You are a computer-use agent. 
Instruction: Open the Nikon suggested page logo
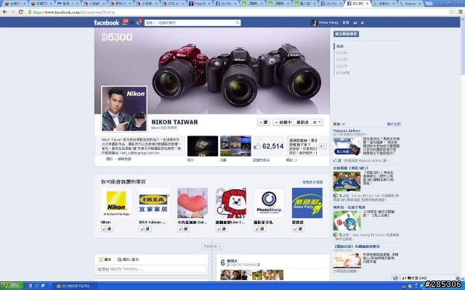116,203
